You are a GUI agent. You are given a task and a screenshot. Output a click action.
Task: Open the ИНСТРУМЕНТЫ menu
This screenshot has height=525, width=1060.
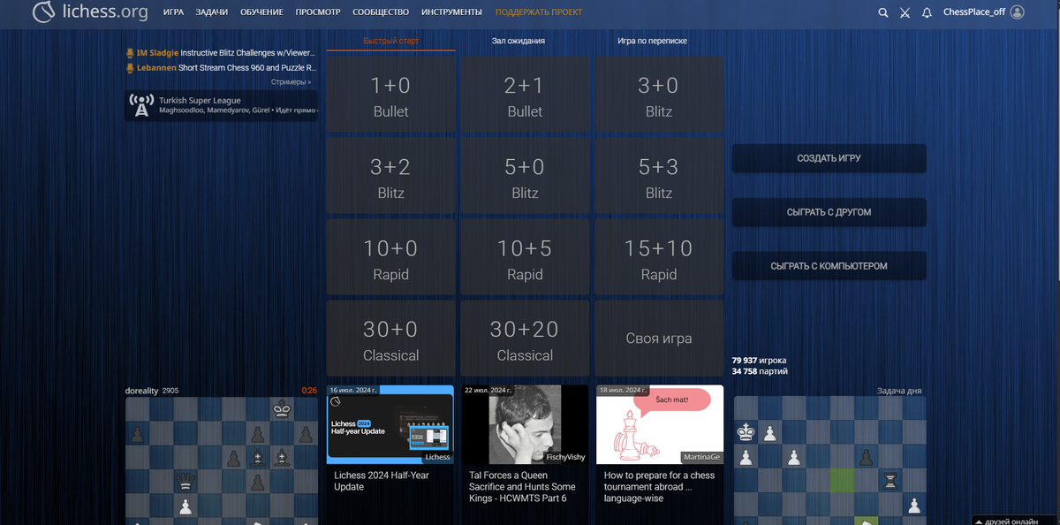pyautogui.click(x=452, y=12)
